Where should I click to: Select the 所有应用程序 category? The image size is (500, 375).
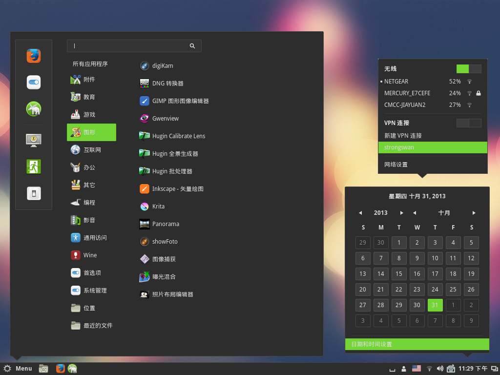pos(90,64)
